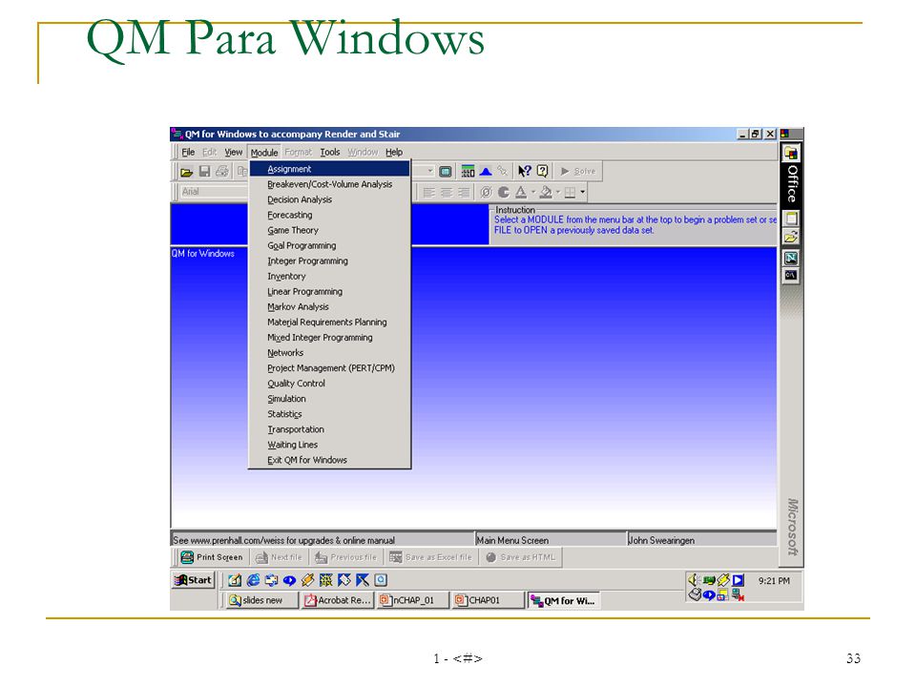This screenshot has width=916, height=687.
Task: Click the align left icon in format toolbar
Action: point(428,192)
